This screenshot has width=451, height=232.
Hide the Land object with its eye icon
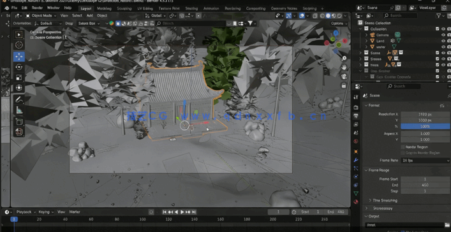443,41
